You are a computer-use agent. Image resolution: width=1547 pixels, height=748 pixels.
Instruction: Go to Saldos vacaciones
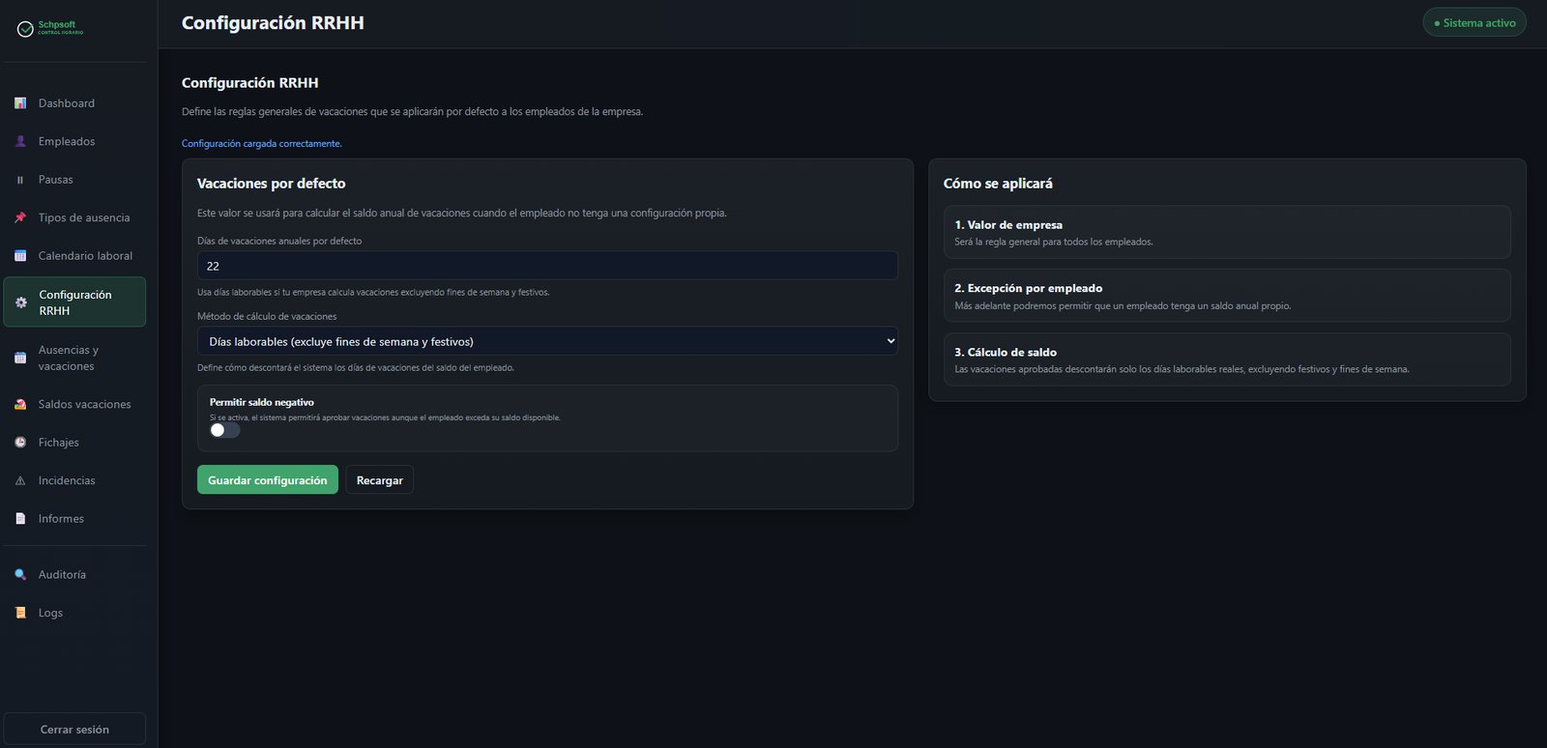pyautogui.click(x=74, y=404)
